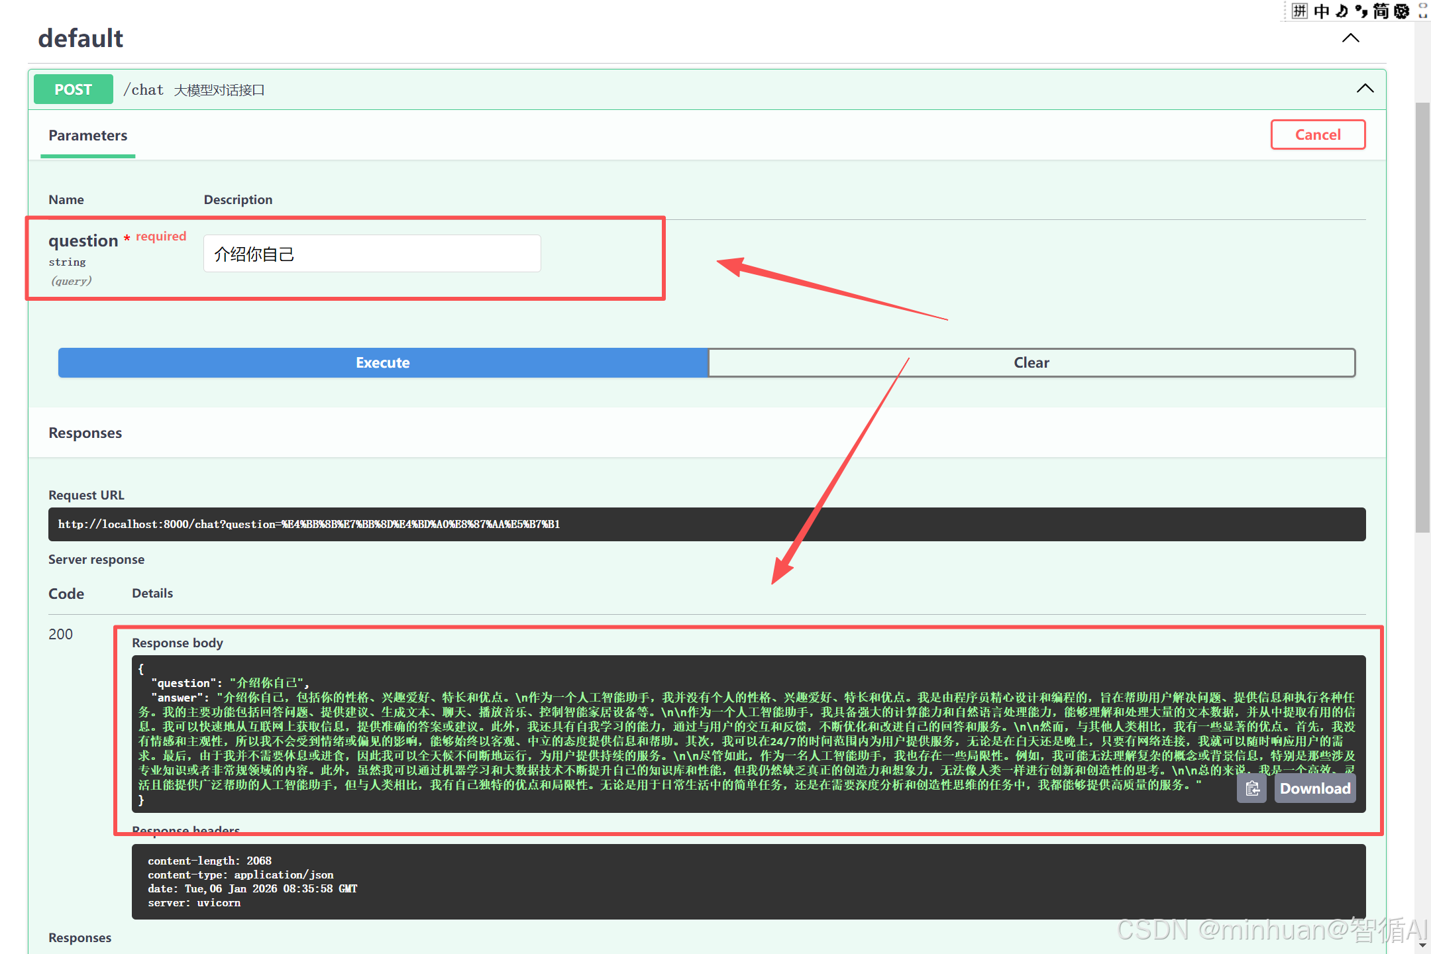This screenshot has width=1431, height=954.
Task: Collapse the POST /chat operation chevron
Action: click(x=1365, y=89)
